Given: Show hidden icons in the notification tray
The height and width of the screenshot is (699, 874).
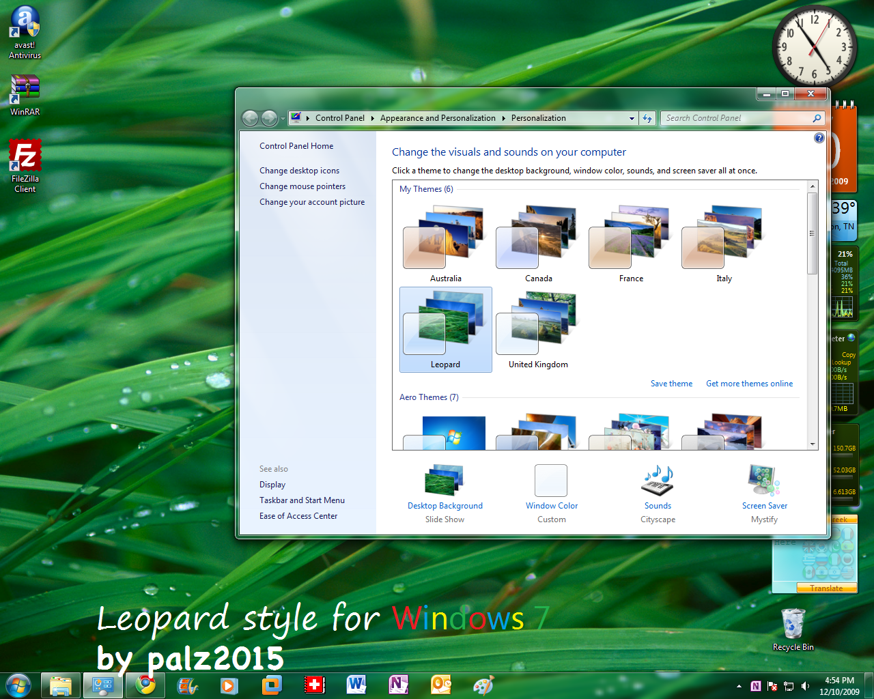Looking at the screenshot, I should [x=739, y=685].
